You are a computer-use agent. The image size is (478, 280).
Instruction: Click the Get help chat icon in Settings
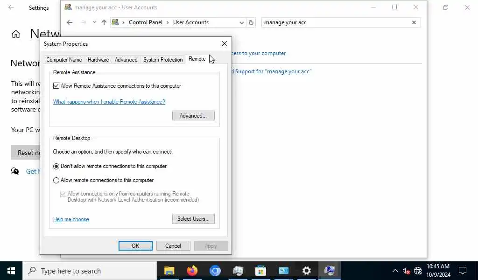tap(15, 171)
